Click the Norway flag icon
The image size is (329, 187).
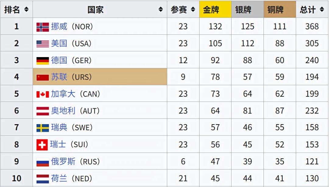tap(43, 27)
